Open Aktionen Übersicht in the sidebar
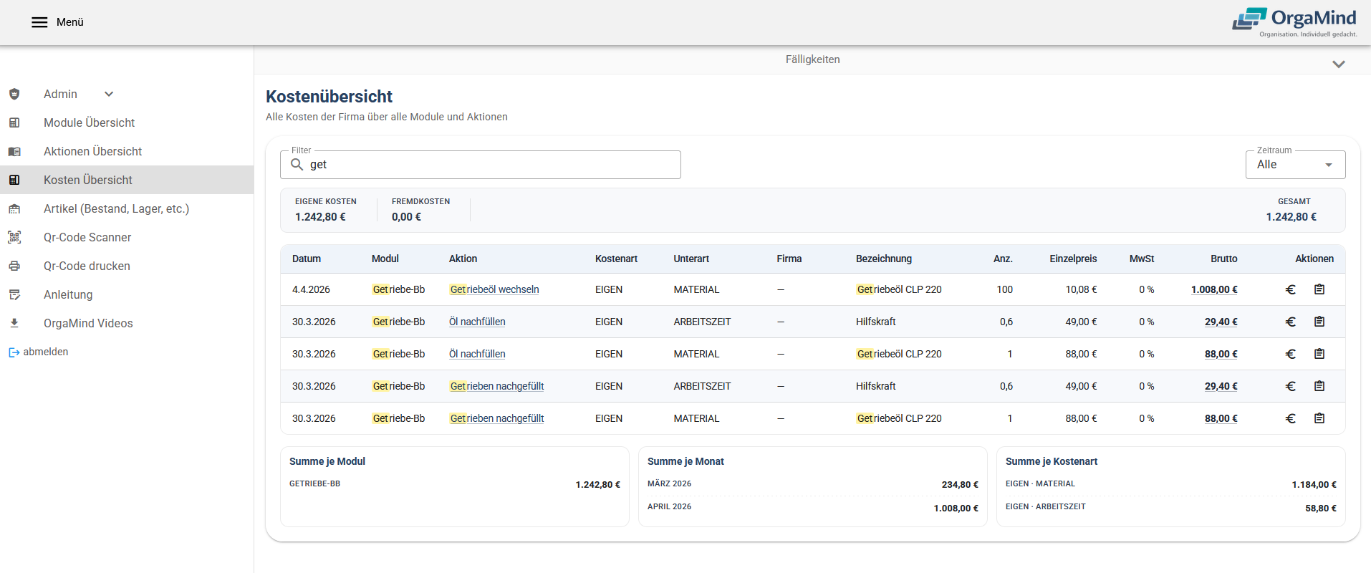Screen dimensions: 1371x573 tap(92, 151)
